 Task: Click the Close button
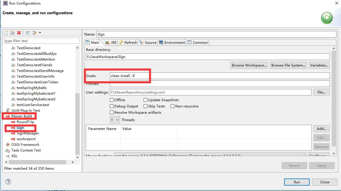coord(325,182)
